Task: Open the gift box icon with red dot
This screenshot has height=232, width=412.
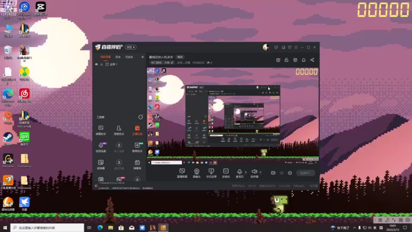Action: coord(278,60)
